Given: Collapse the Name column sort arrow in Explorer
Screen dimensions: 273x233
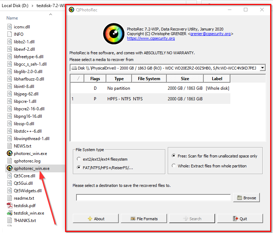Looking at the screenshot, I should pos(51,14).
